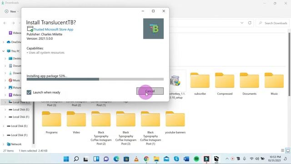This screenshot has width=291, height=164.
Task: Select OneDrive in navigation pane
Action: pyautogui.click(x=14, y=42)
